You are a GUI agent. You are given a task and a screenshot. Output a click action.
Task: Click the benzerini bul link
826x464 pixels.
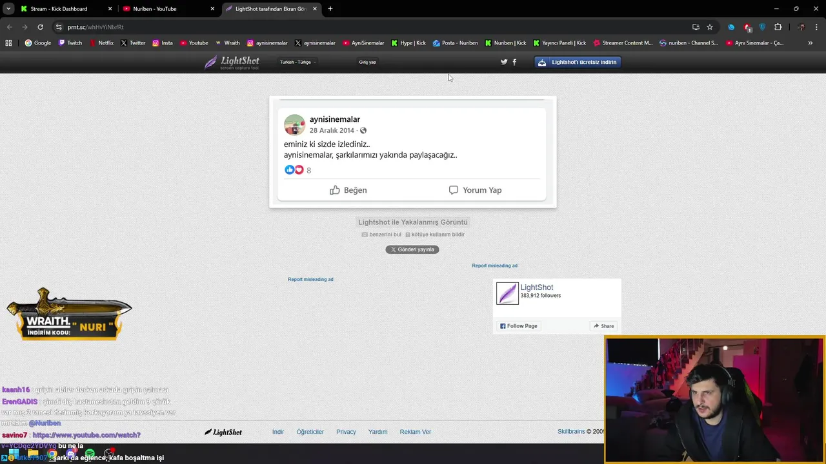(x=381, y=235)
